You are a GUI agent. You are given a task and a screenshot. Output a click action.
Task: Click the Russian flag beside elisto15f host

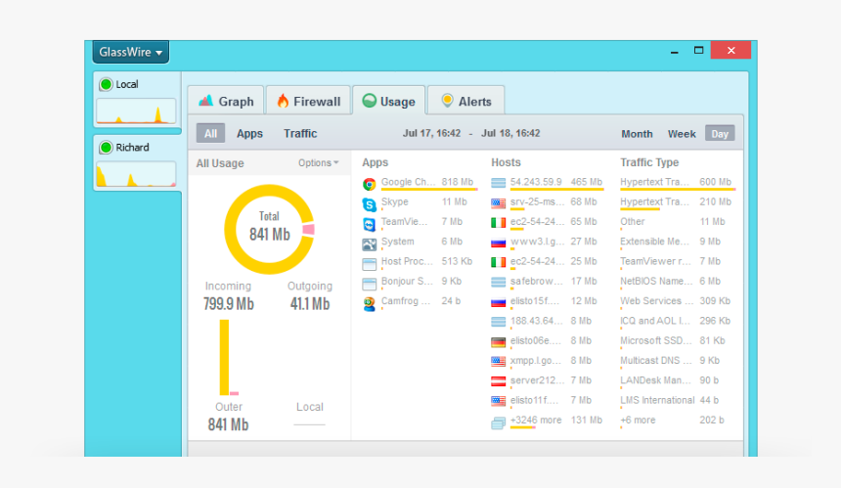pos(499,302)
